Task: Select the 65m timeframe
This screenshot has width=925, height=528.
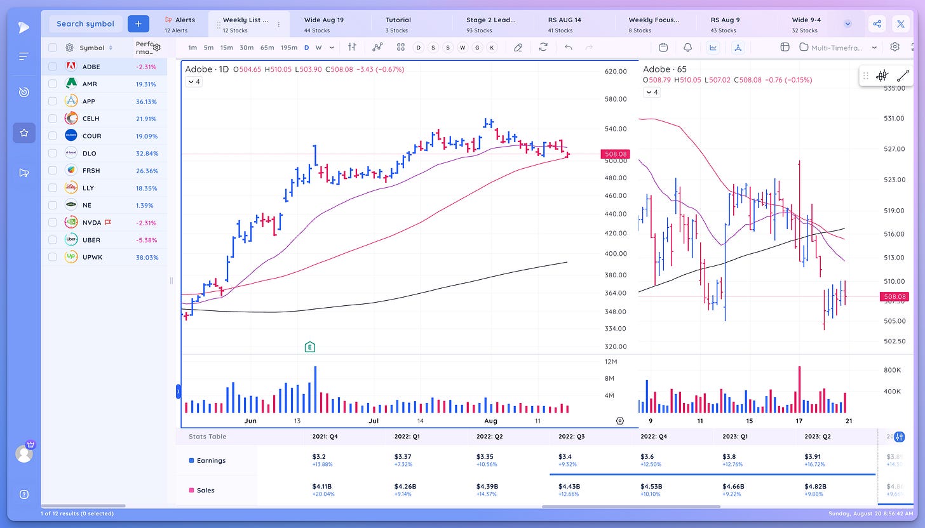Action: coord(267,48)
